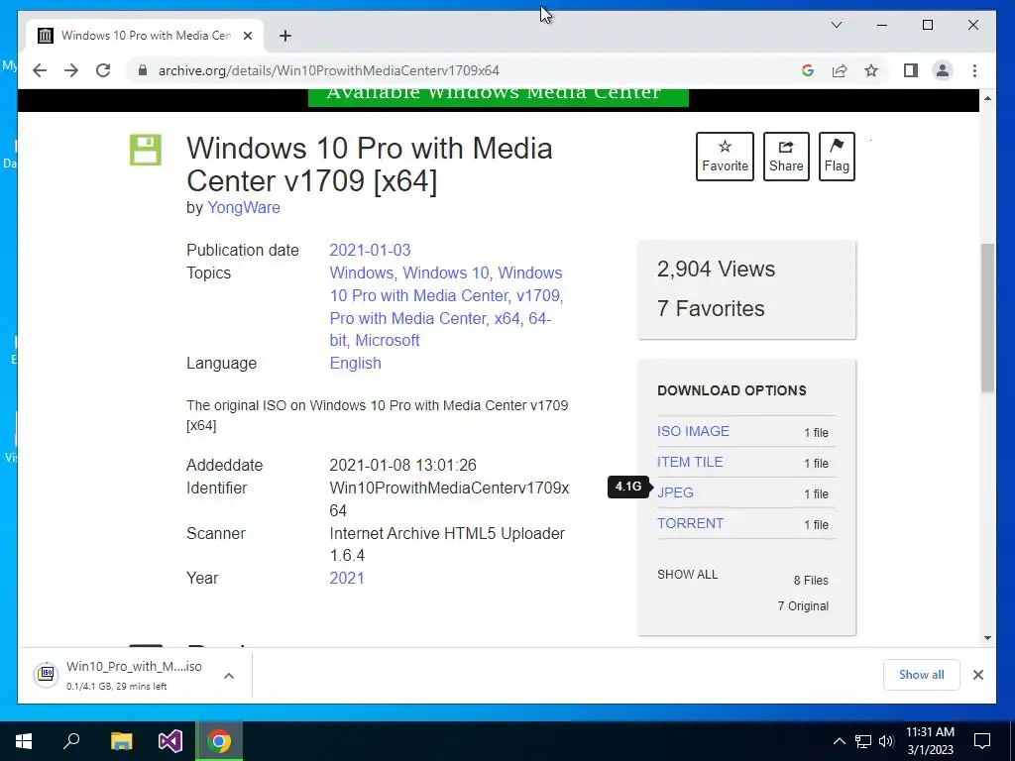Open a new tab with the plus button

point(285,36)
